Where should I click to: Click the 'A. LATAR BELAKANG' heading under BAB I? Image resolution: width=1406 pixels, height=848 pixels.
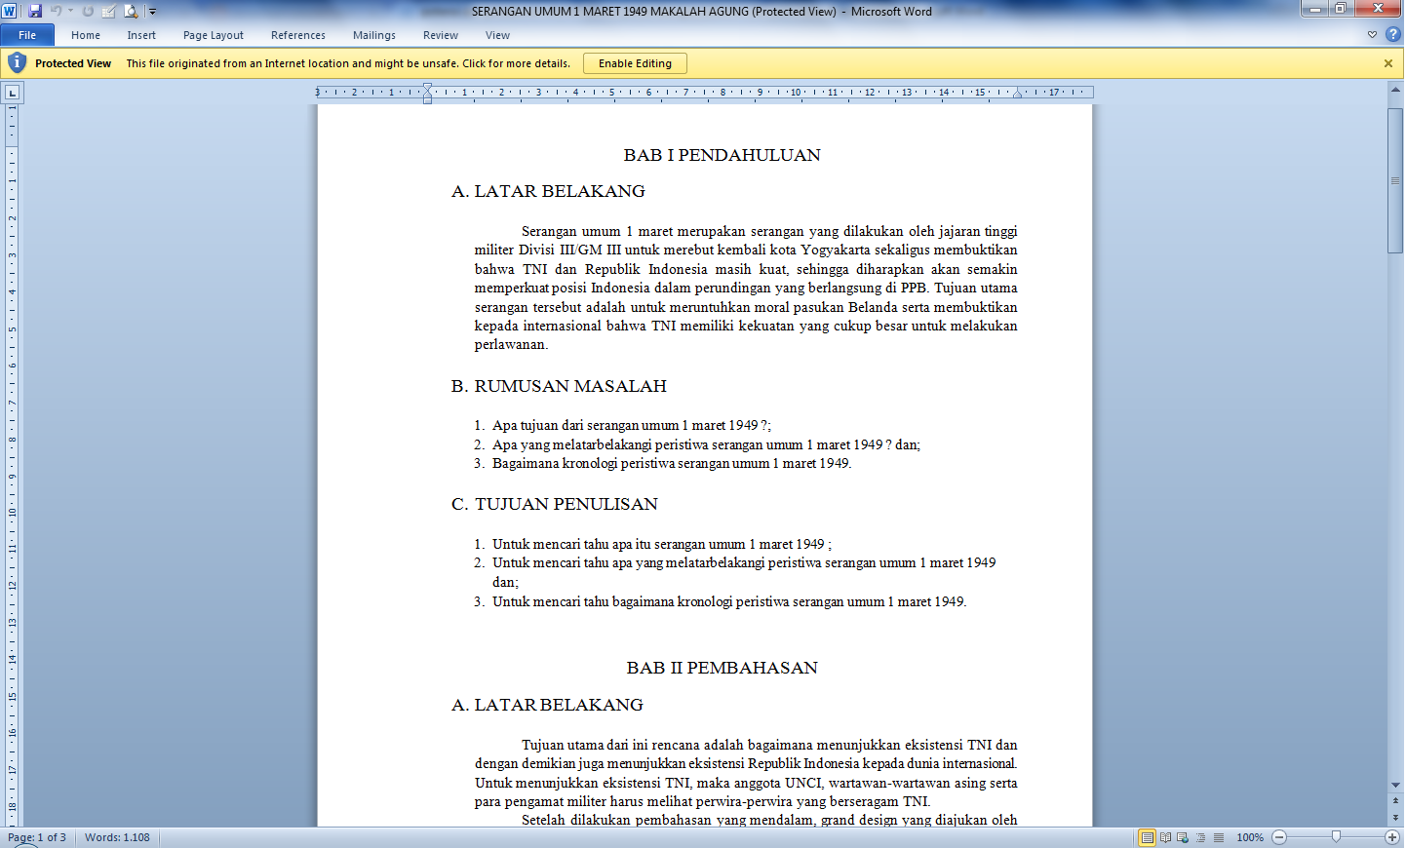(548, 191)
